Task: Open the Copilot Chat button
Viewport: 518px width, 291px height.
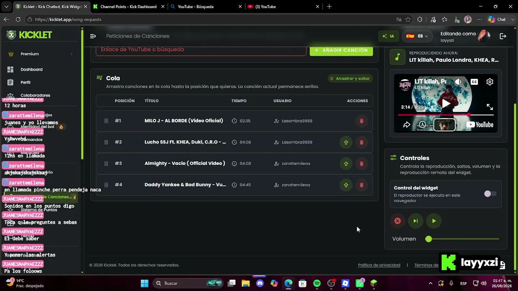Action: click(x=497, y=19)
